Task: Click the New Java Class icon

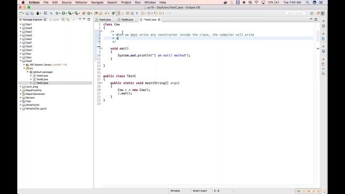Action: pos(88,13)
